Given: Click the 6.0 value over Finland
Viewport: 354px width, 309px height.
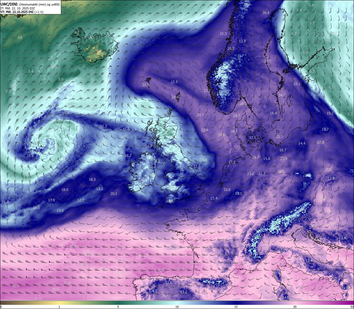Looking at the screenshot, I should [305, 52].
